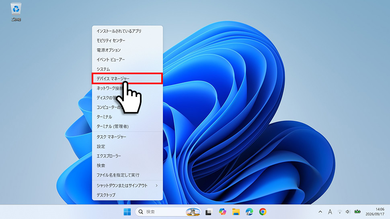Select システム from the menu
This screenshot has height=219, width=390.
127,69
